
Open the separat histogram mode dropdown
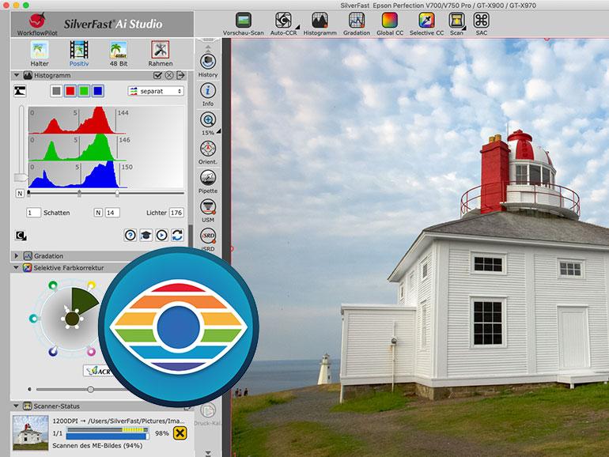156,91
